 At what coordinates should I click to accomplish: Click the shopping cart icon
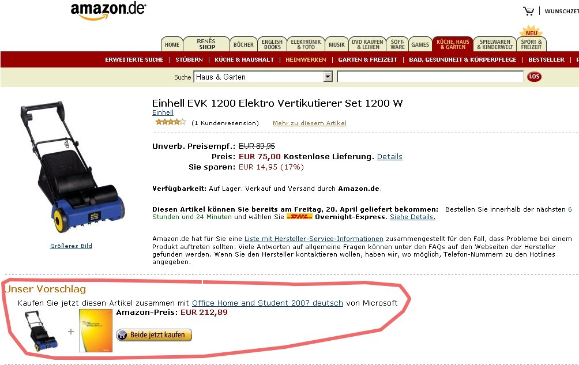[528, 11]
